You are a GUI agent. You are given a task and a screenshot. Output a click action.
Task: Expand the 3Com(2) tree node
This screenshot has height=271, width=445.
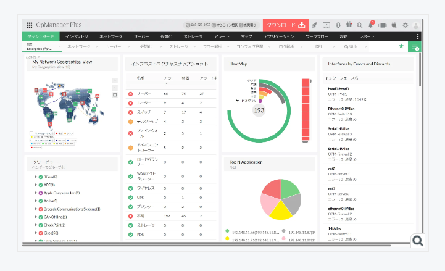(x=36, y=177)
